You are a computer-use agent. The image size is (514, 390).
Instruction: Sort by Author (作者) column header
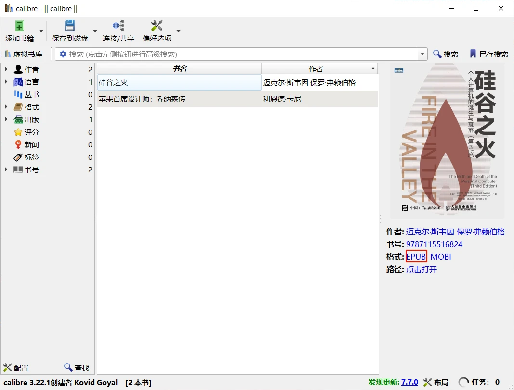(319, 69)
